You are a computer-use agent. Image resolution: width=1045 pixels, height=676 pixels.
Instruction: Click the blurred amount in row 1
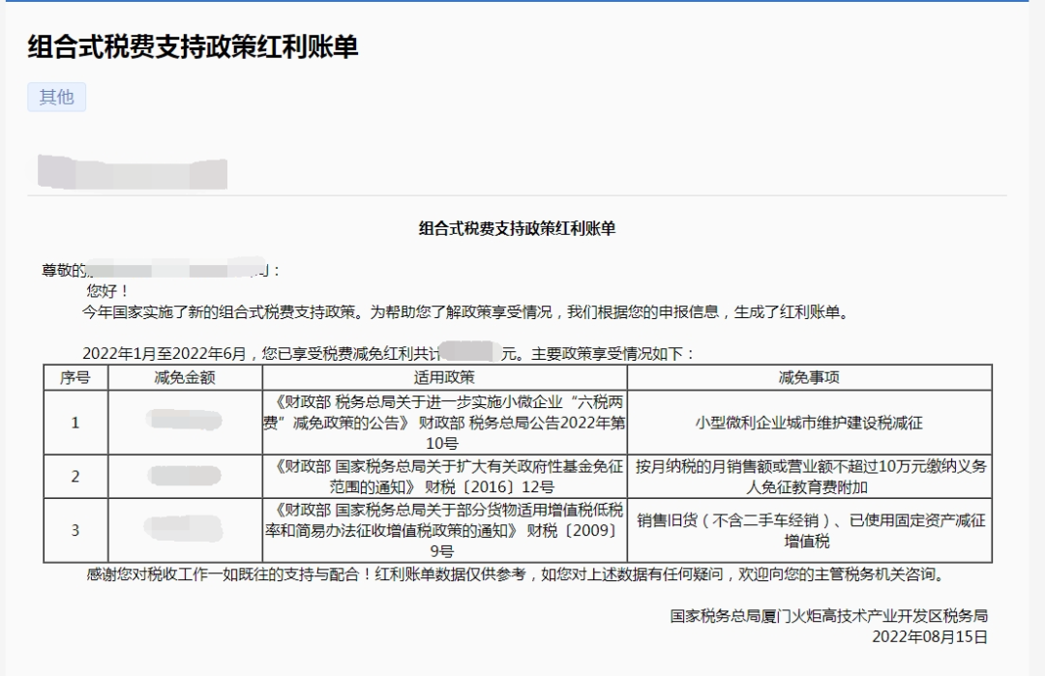point(185,421)
